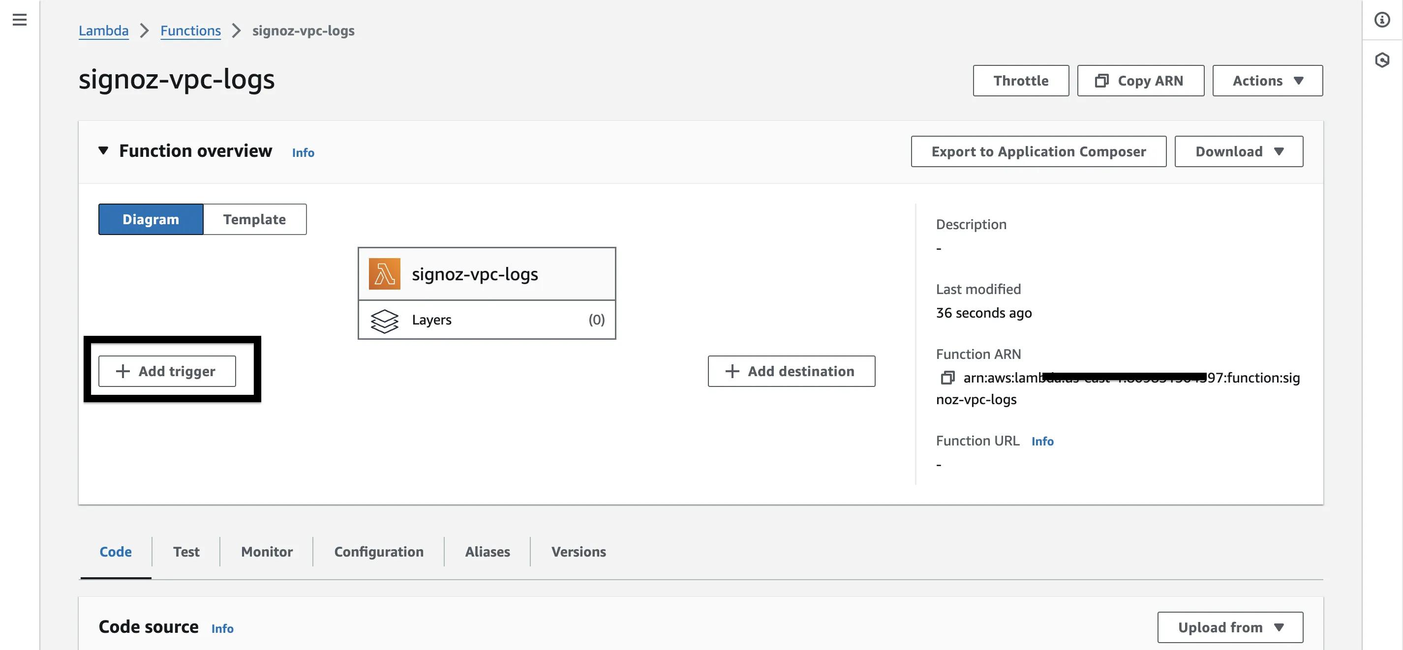View the Versions tab

tap(579, 552)
